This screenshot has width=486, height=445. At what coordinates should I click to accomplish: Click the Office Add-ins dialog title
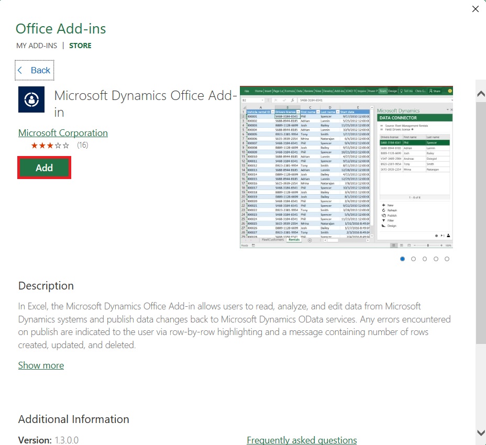click(x=61, y=28)
